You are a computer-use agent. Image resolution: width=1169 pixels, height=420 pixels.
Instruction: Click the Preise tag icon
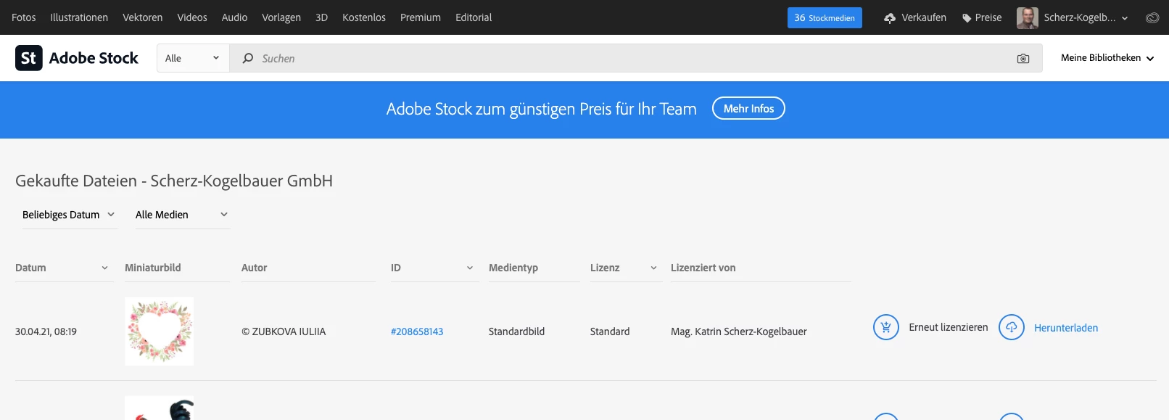[x=967, y=18]
